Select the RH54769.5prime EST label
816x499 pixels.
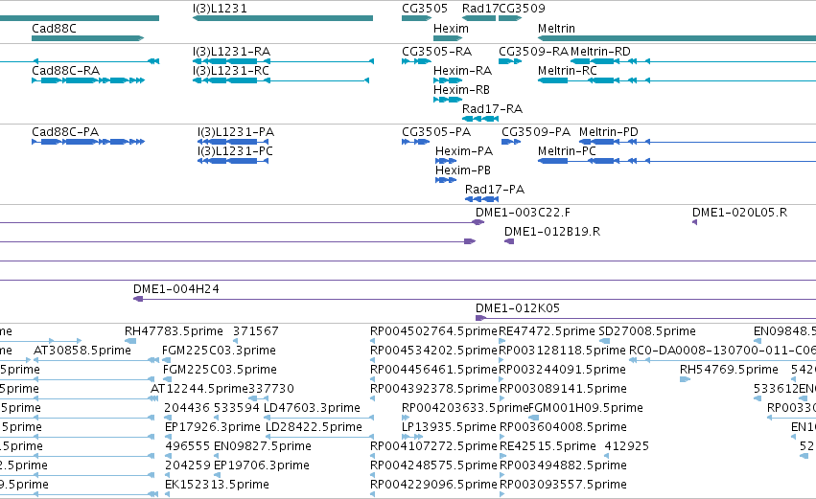(729, 370)
